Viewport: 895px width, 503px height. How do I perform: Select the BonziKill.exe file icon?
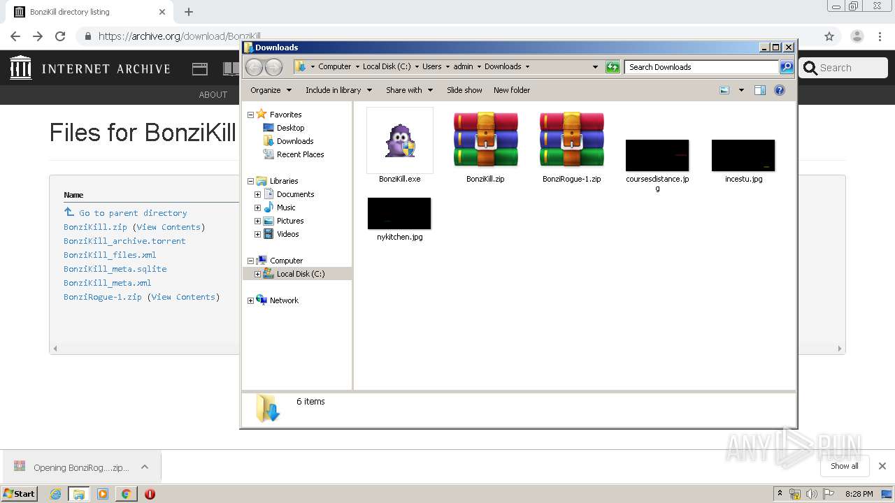click(x=400, y=140)
